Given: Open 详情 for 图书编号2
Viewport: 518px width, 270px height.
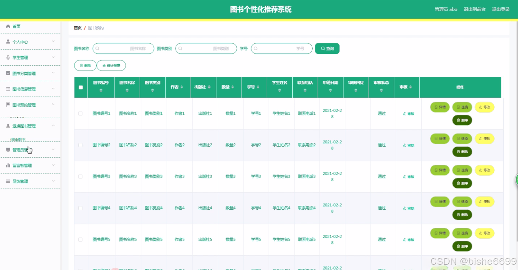Looking at the screenshot, I should pyautogui.click(x=439, y=138).
